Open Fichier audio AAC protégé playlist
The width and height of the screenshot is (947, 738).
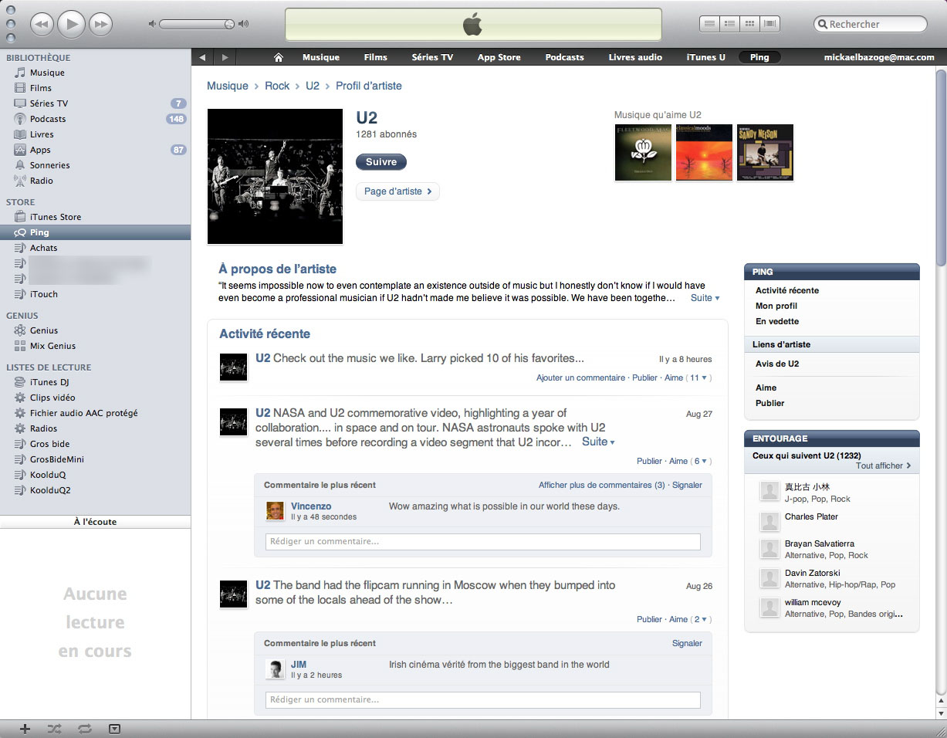pyautogui.click(x=84, y=413)
